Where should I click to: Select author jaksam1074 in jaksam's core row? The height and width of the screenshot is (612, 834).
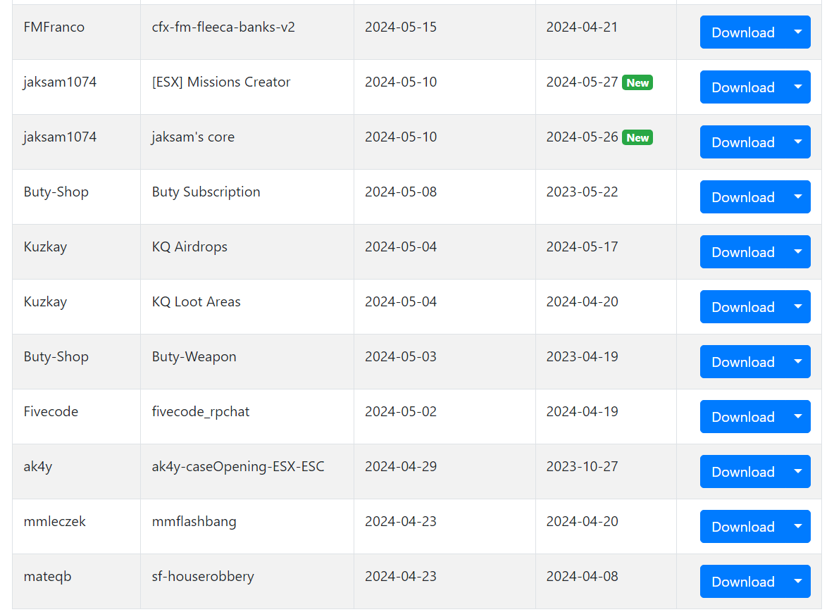pyautogui.click(x=60, y=137)
